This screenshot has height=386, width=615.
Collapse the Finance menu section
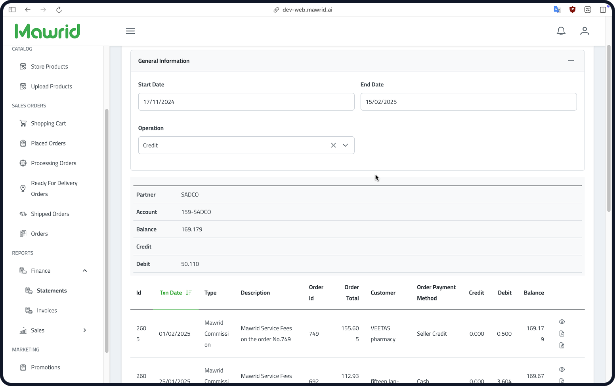tap(84, 271)
